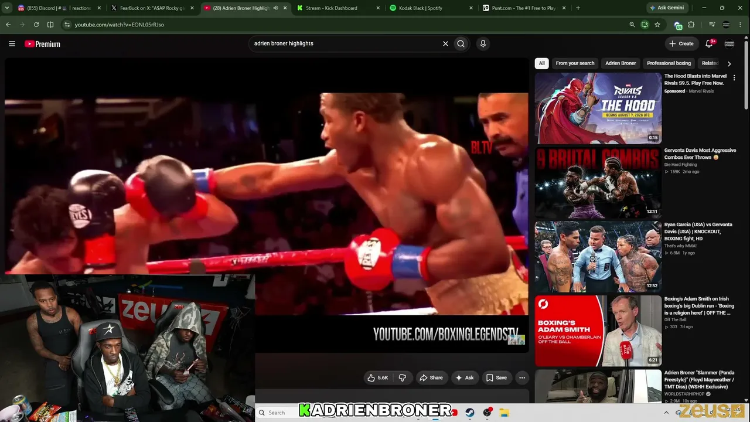Open The Hood Marvel Rivals ad thumbnail

point(598,108)
